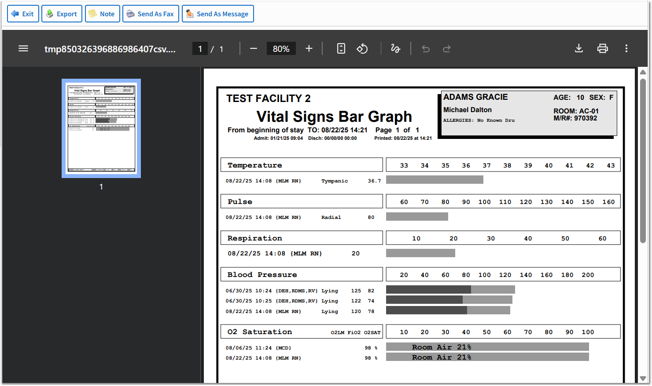Click Send As Fax
Viewport: 652px width, 386px height.
pos(151,14)
